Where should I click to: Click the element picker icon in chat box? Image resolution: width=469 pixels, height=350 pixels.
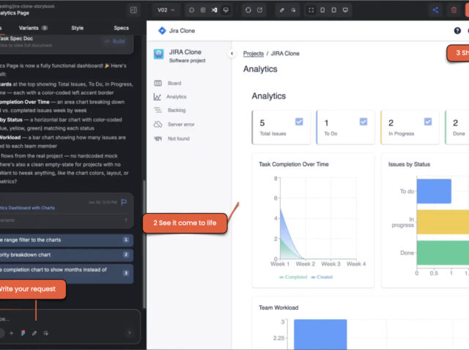(x=45, y=333)
